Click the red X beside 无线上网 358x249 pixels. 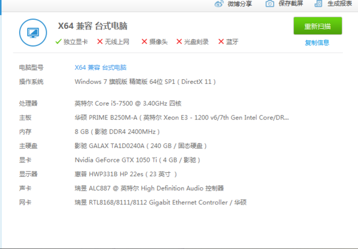click(100, 42)
